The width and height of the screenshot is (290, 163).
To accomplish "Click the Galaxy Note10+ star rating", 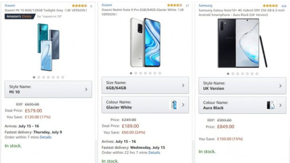I will tap(270, 6).
